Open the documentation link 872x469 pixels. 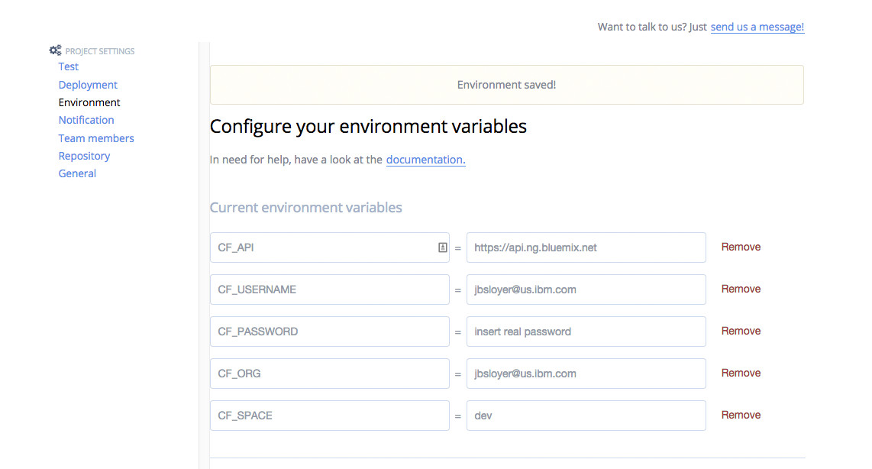pyautogui.click(x=425, y=160)
